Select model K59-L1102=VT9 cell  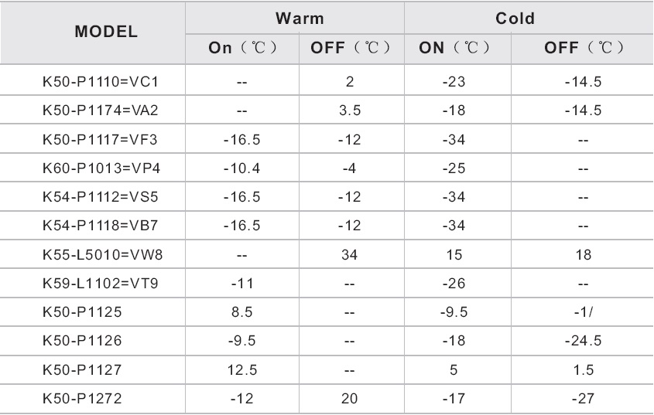(x=101, y=284)
